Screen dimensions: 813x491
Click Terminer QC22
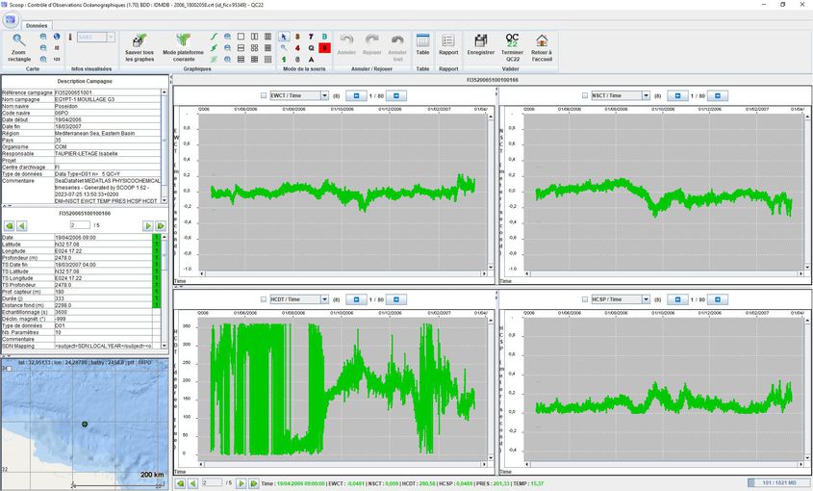click(512, 47)
